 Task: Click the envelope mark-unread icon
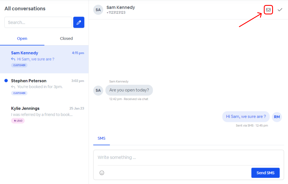pos(268,10)
